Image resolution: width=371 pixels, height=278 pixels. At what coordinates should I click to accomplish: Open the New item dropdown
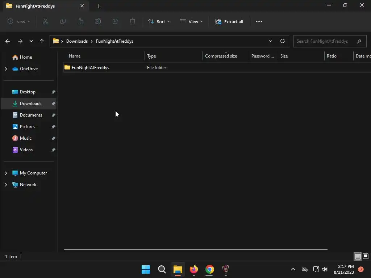[x=19, y=21]
